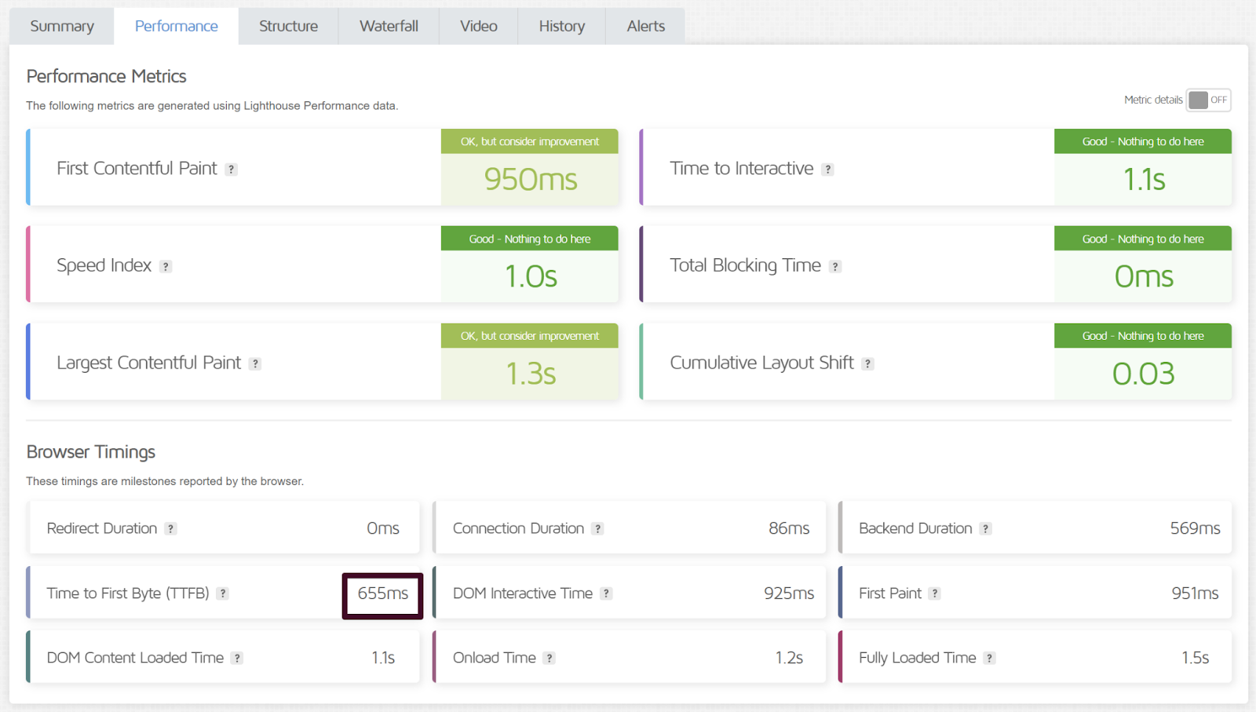Open the Structure tab
The image size is (1256, 712).
click(289, 26)
